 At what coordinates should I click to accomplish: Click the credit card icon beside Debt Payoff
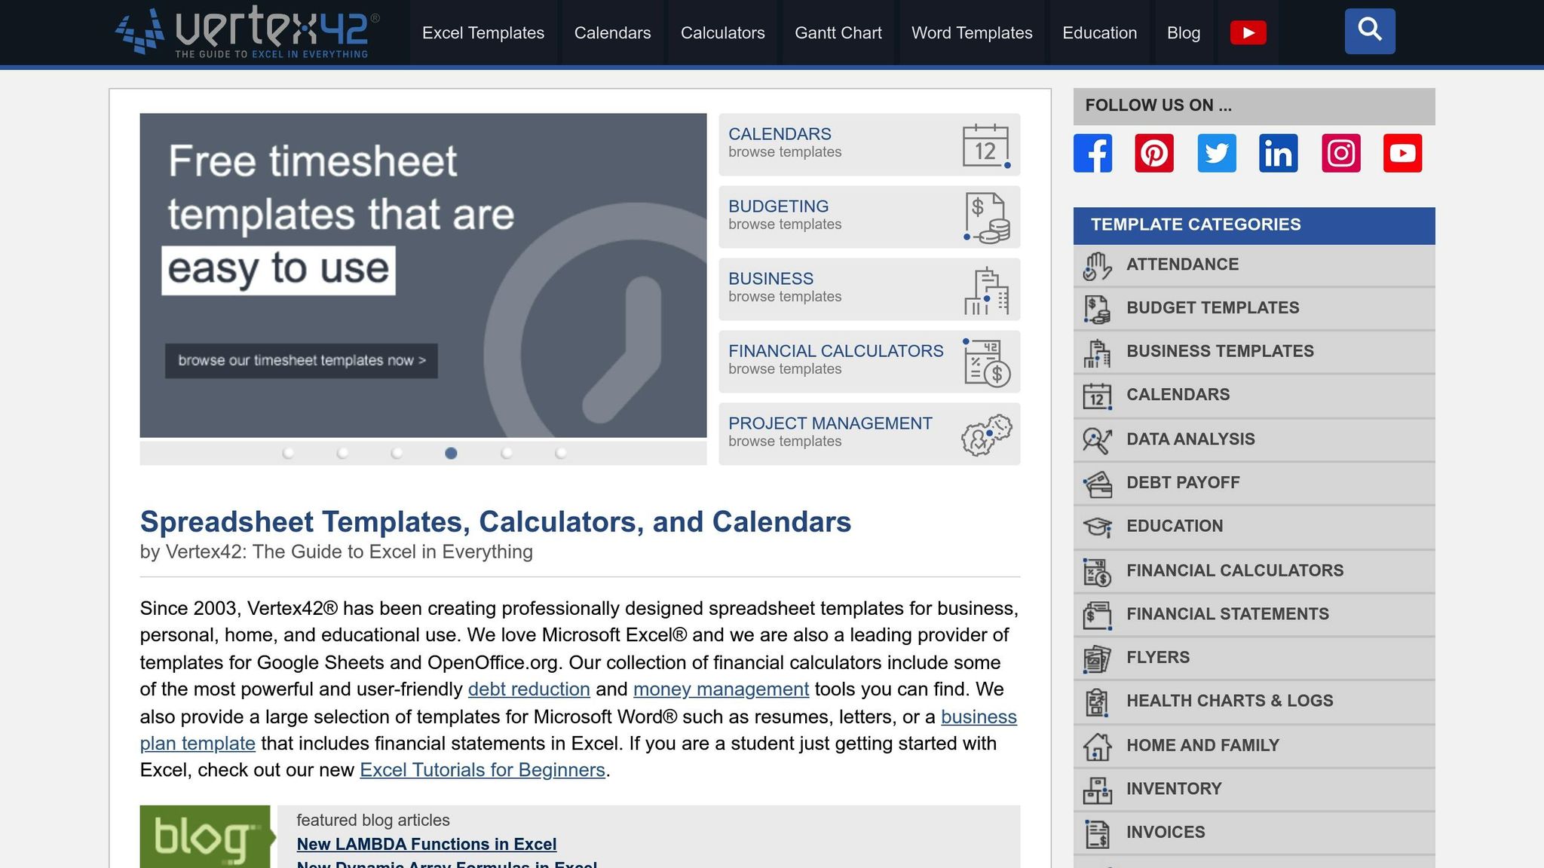point(1097,484)
